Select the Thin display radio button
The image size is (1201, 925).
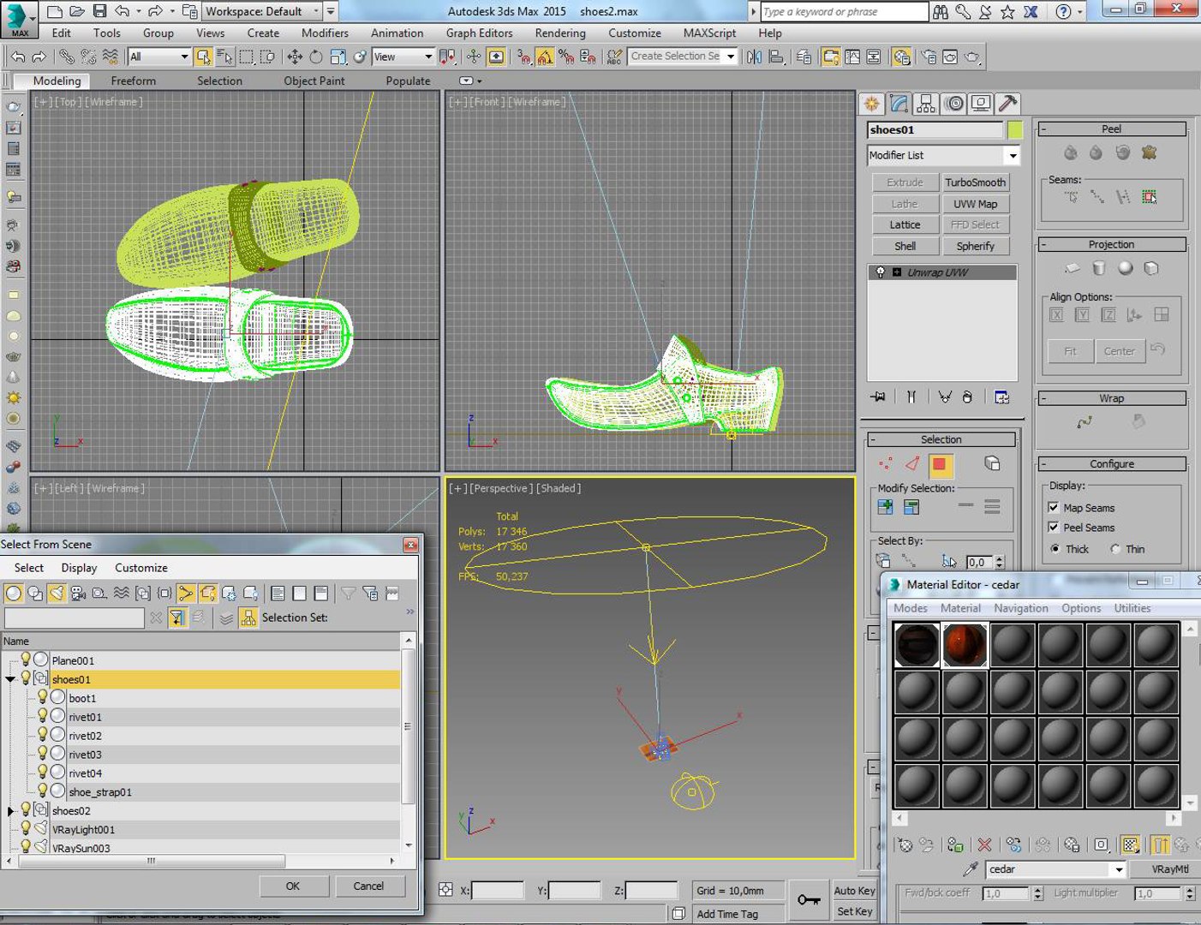pyautogui.click(x=1115, y=549)
